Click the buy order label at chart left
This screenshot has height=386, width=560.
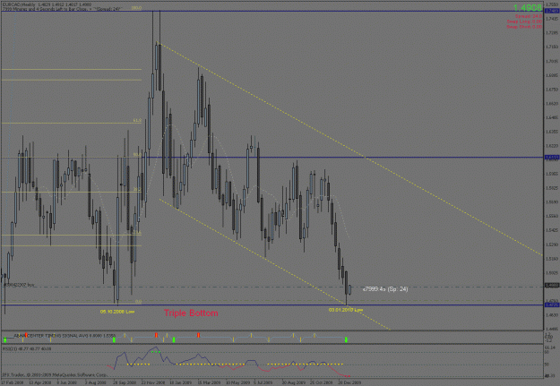pyautogui.click(x=19, y=285)
